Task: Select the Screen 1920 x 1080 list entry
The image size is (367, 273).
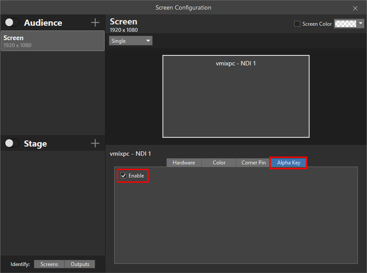Action: 52,41
